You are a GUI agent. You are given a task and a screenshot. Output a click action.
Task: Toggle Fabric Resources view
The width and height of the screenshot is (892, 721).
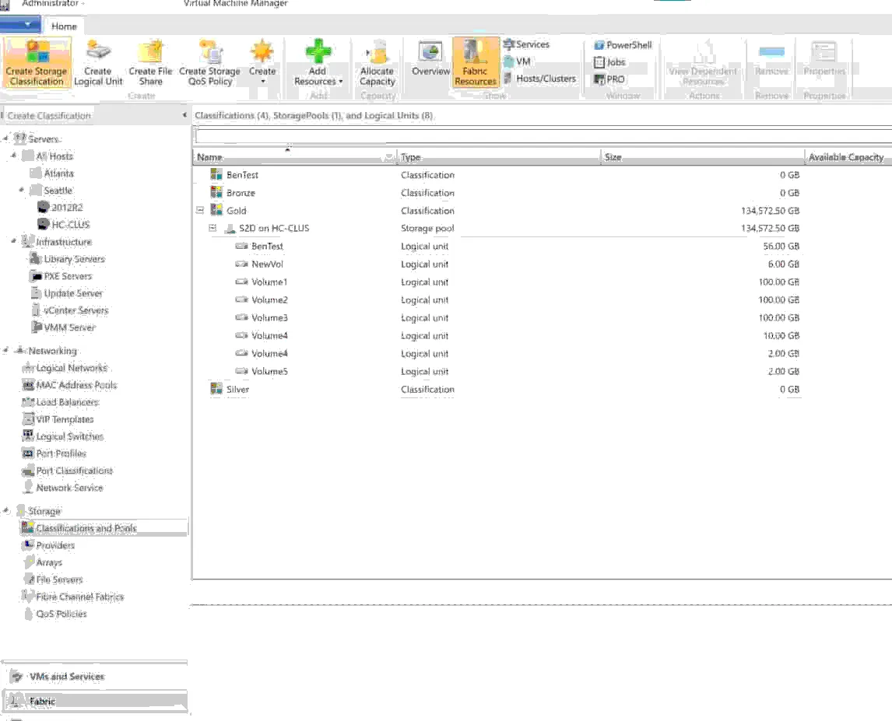click(476, 62)
